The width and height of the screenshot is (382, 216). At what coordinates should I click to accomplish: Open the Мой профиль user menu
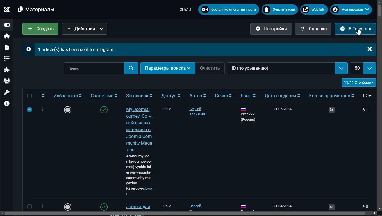point(351,10)
